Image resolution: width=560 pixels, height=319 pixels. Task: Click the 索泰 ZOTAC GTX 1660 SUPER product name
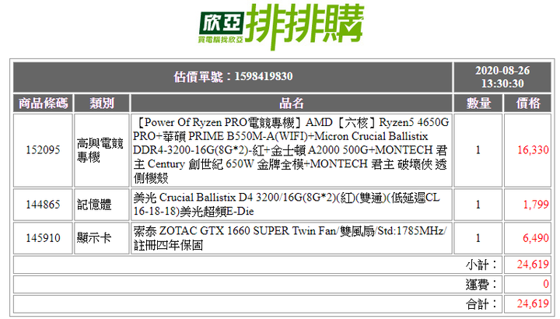(x=290, y=238)
